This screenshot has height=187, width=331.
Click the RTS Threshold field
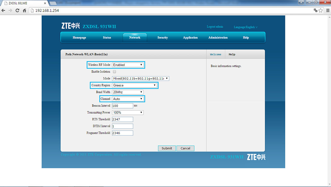click(122, 119)
